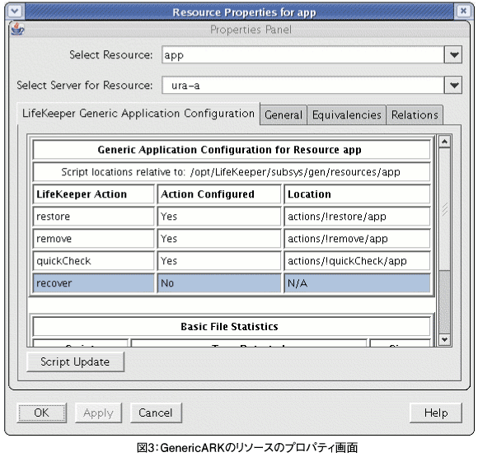Open Help for this dialog

[x=436, y=413]
